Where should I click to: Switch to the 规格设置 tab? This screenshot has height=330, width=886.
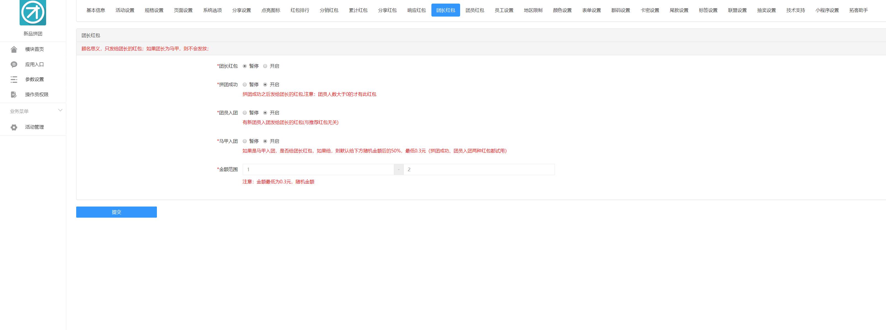154,10
